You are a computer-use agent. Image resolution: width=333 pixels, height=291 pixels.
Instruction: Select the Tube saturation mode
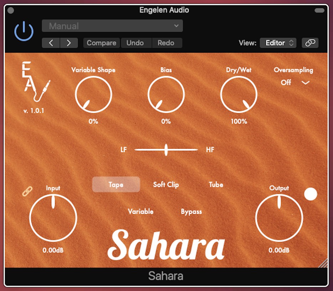pyautogui.click(x=216, y=185)
